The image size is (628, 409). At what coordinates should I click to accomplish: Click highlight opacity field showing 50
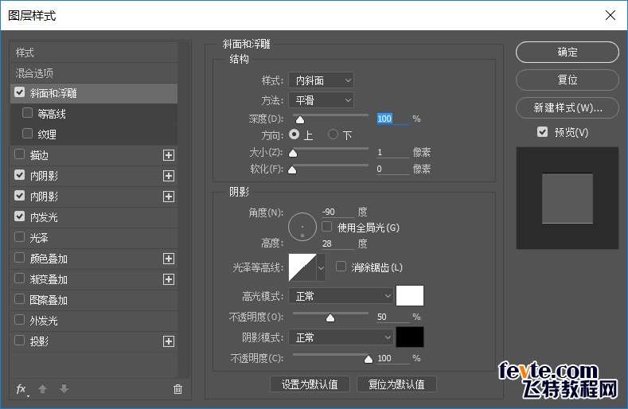[x=392, y=317]
